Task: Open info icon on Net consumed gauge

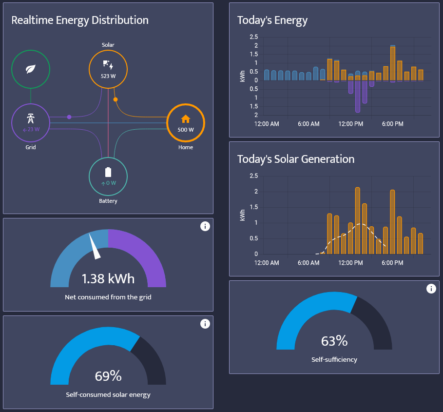Action: pos(205,226)
